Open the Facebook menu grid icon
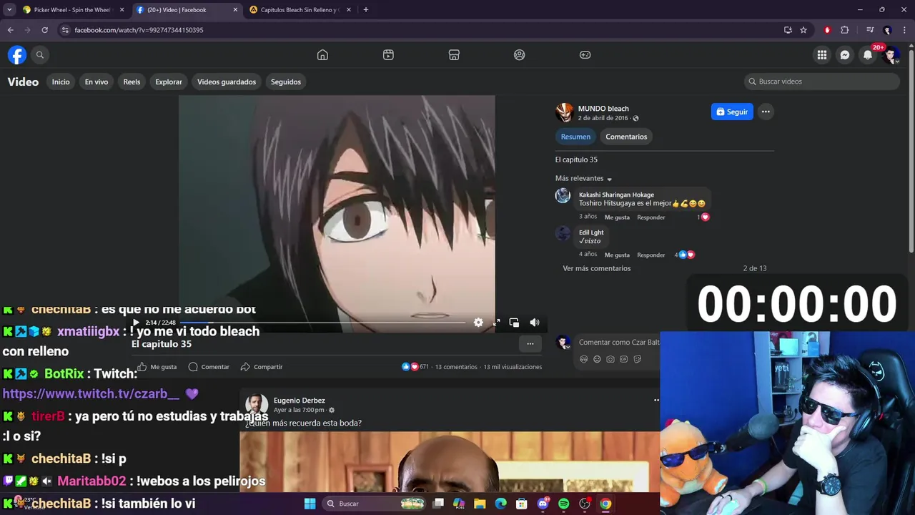 coord(822,55)
